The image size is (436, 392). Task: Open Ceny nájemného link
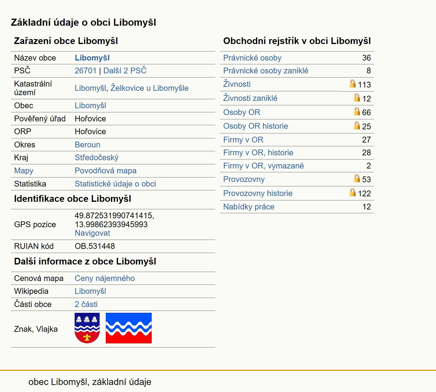point(105,278)
